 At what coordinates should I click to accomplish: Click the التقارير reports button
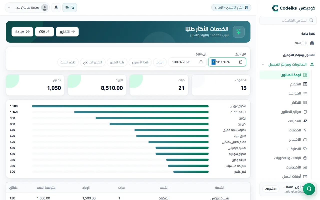[x=67, y=32]
